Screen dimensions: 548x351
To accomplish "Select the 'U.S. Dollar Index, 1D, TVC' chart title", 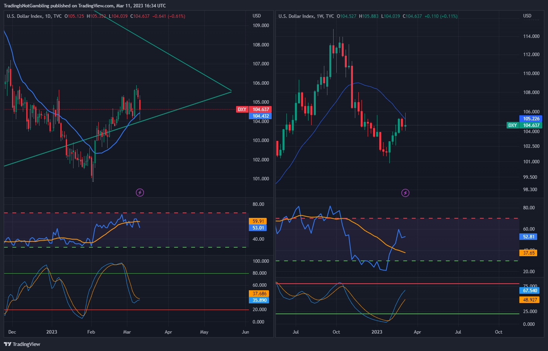I will (34, 16).
